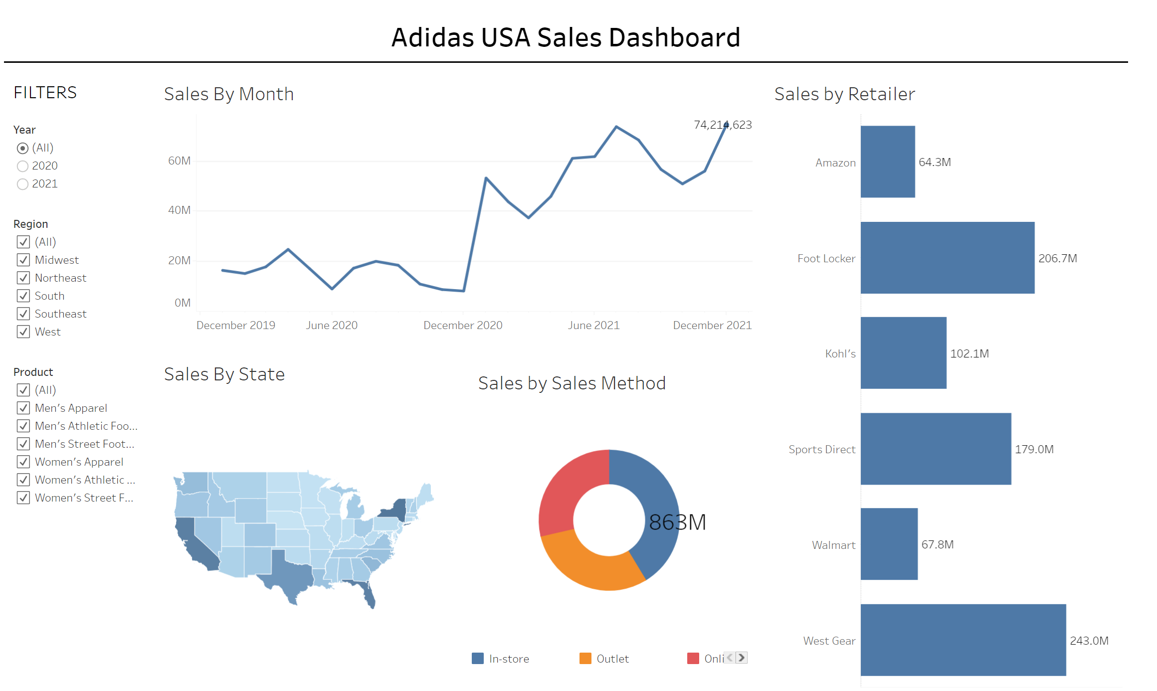Click the blue In-store legend swatch

tap(477, 659)
